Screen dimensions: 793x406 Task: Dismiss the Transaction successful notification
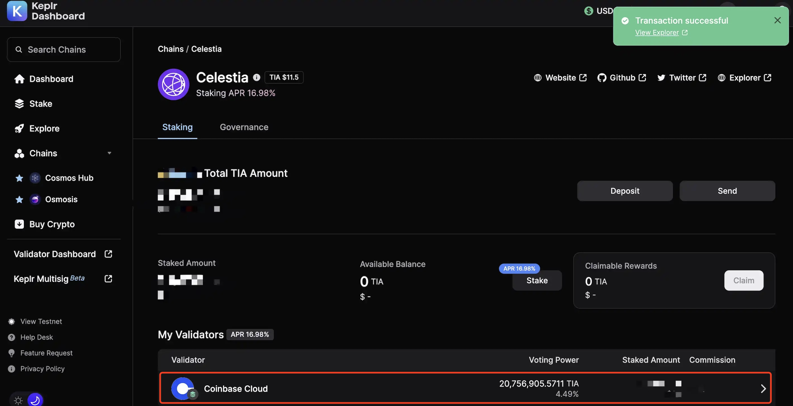[x=777, y=20]
